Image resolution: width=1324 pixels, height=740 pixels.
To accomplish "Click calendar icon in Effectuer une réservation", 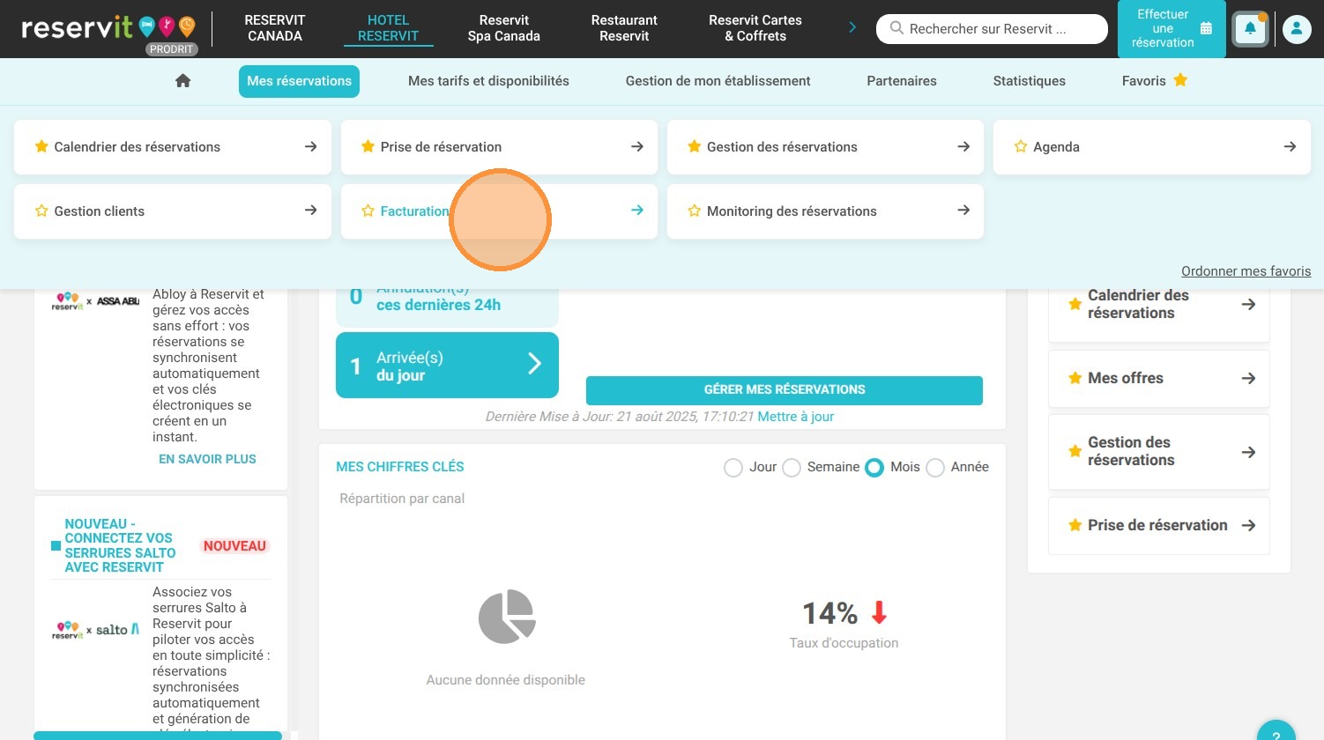I will (1206, 28).
